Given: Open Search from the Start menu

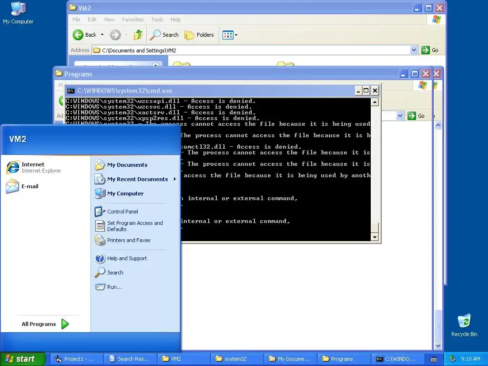Looking at the screenshot, I should pyautogui.click(x=109, y=273).
